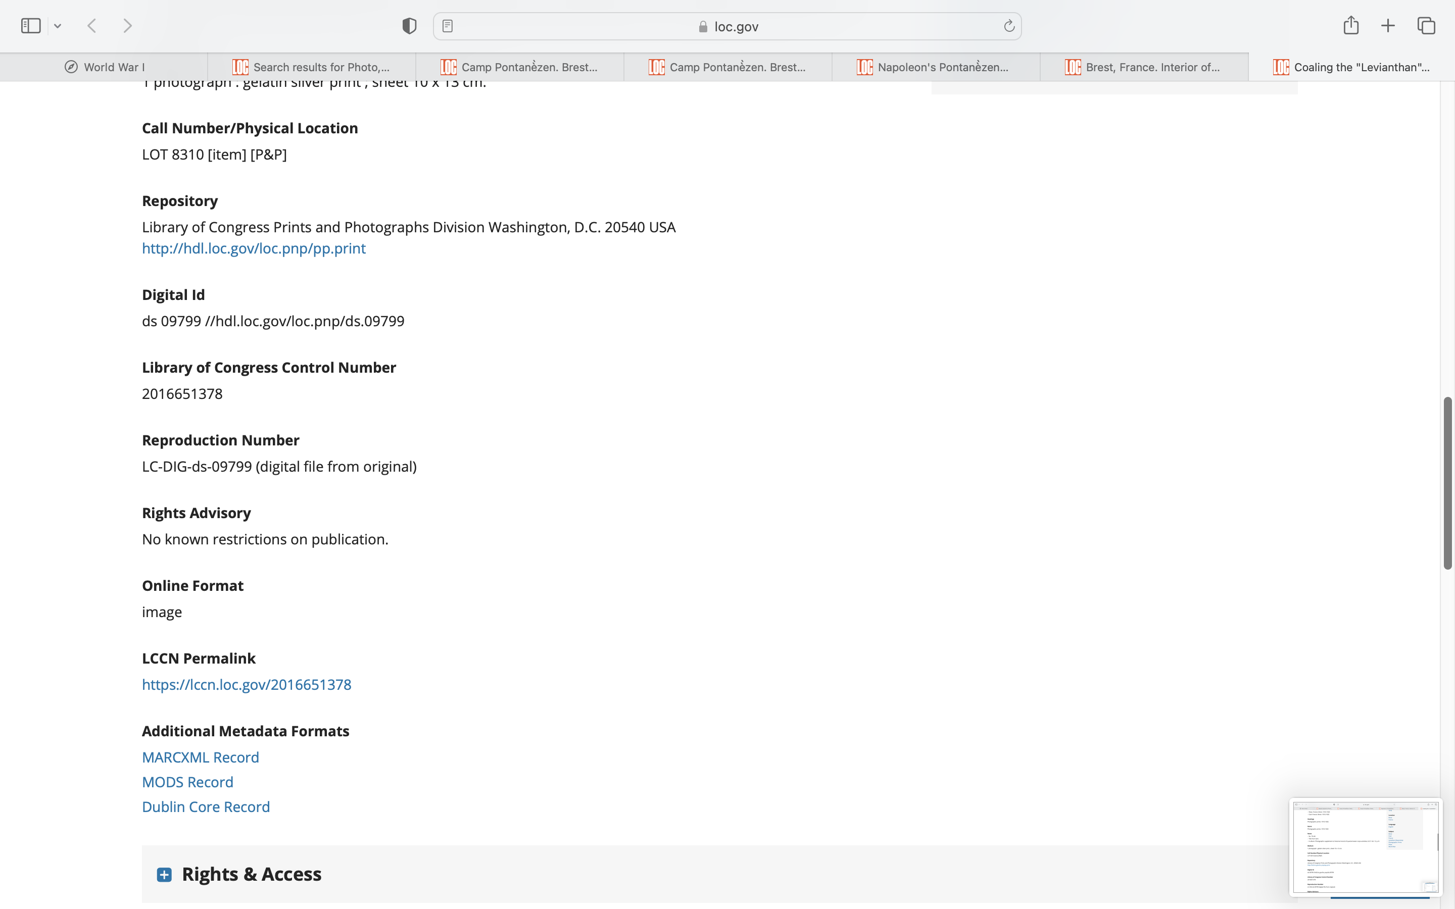Go forward with the forward arrow
The height and width of the screenshot is (909, 1455).
coord(127,26)
